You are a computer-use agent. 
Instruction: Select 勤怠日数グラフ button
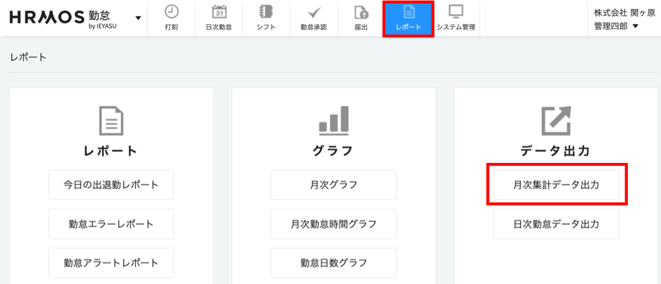pos(333,263)
